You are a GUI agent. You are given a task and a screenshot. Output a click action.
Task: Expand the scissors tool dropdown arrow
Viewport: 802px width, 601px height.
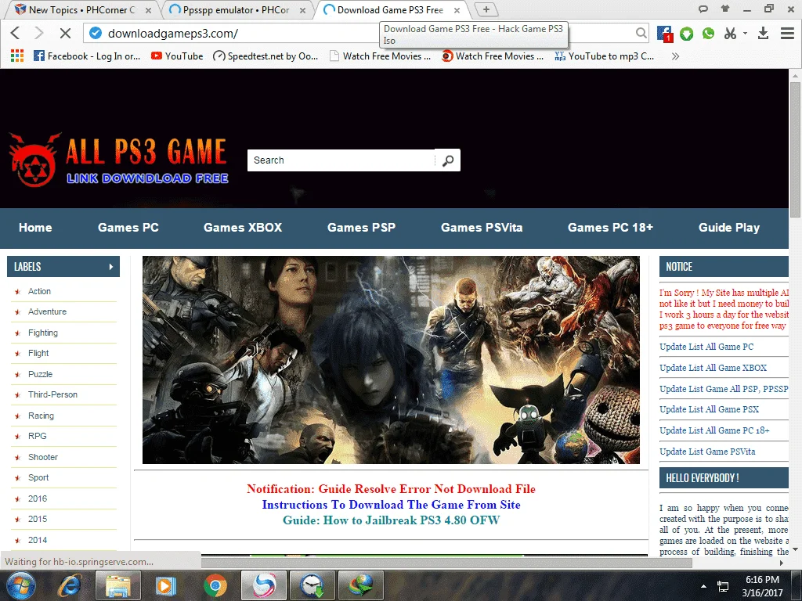[x=745, y=33]
